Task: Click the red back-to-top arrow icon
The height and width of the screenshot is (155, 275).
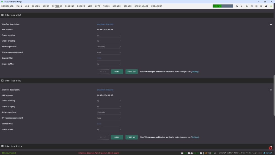Action: coord(270,148)
